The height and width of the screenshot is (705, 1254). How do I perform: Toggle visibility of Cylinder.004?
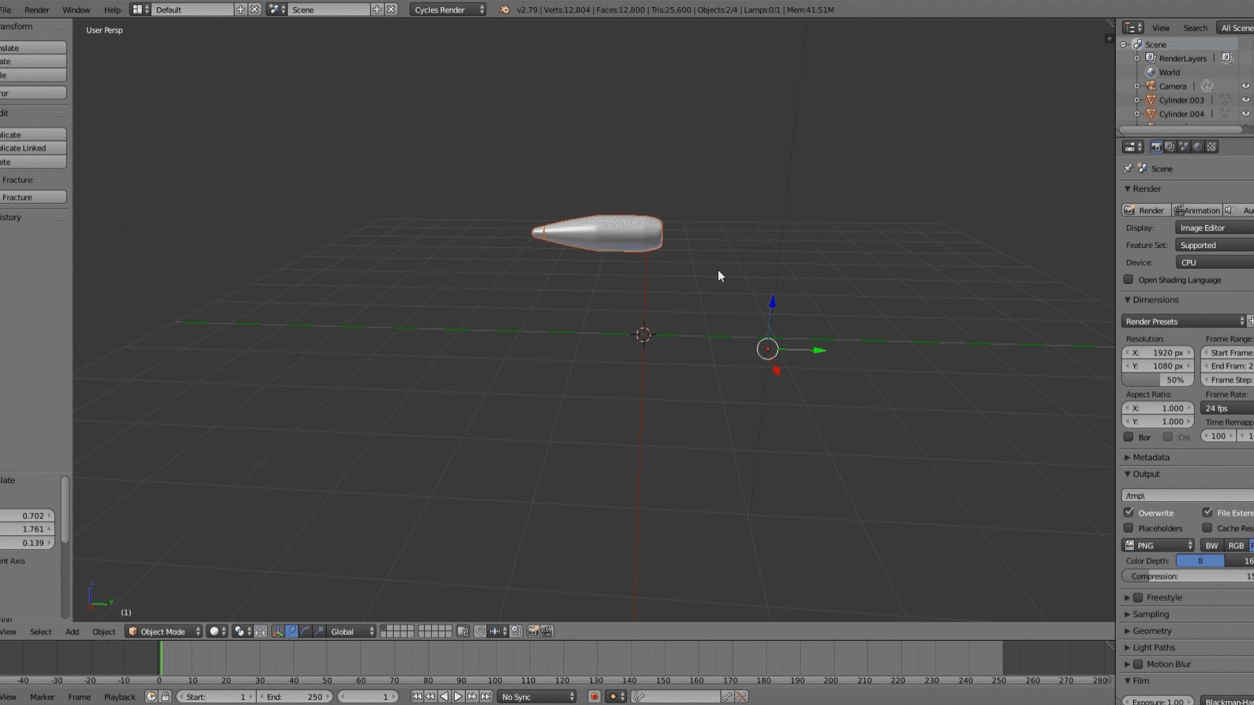tap(1246, 114)
